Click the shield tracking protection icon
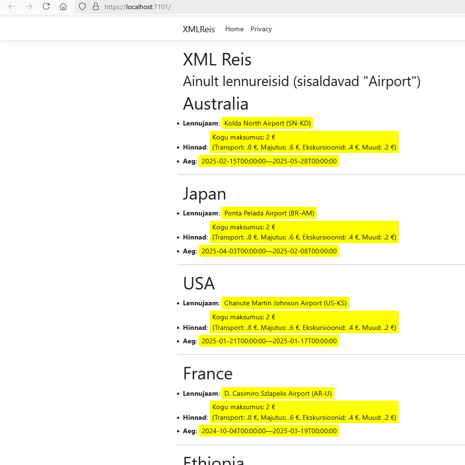This screenshot has width=465, height=465. click(82, 7)
